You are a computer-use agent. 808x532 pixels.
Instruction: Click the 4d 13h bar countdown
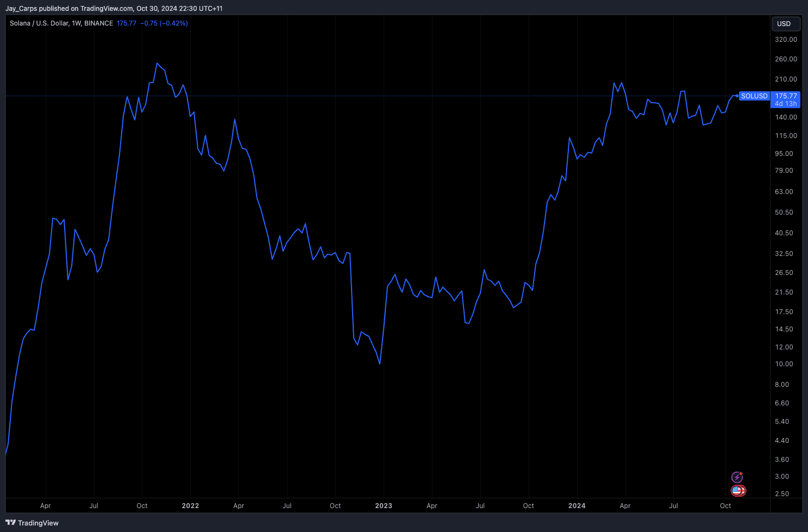[786, 104]
